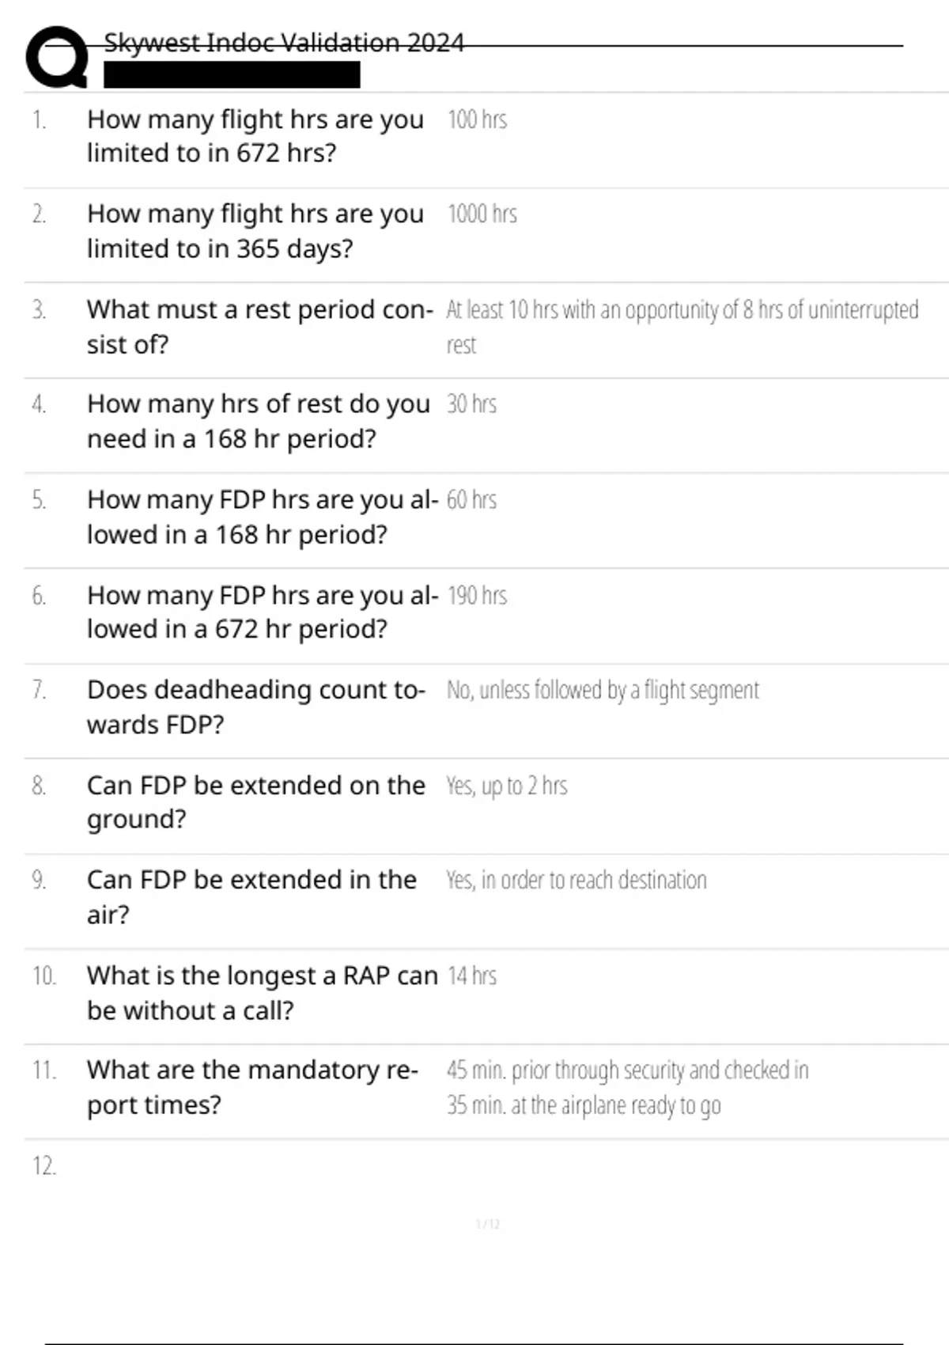The height and width of the screenshot is (1345, 949).
Task: Click the "45 min. prior through security" line
Action: 627,1070
